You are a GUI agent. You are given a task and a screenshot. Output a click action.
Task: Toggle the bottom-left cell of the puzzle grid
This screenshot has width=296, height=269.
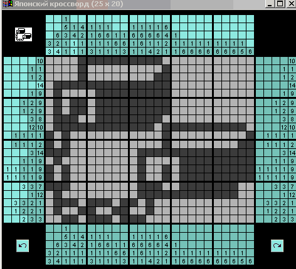50,219
